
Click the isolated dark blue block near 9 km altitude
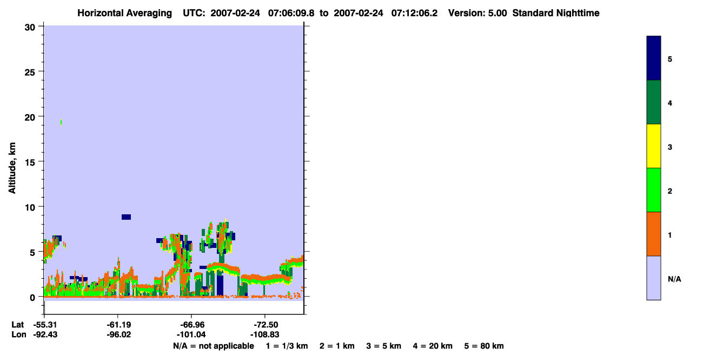click(x=126, y=217)
